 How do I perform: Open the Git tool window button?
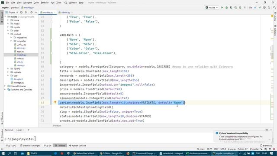click(48, 146)
